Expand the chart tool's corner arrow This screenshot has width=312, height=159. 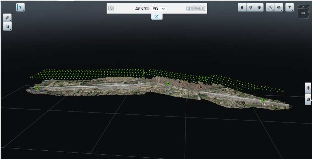[x=10, y=30]
